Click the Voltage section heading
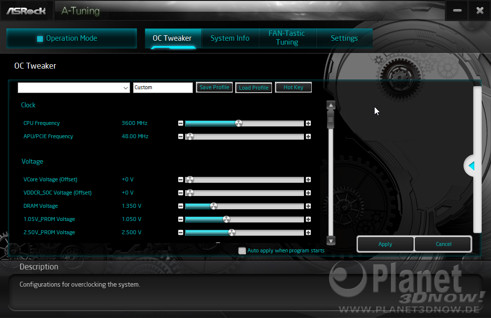The image size is (491, 318). point(32,162)
